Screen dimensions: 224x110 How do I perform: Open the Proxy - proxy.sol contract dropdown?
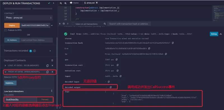pos(29,18)
